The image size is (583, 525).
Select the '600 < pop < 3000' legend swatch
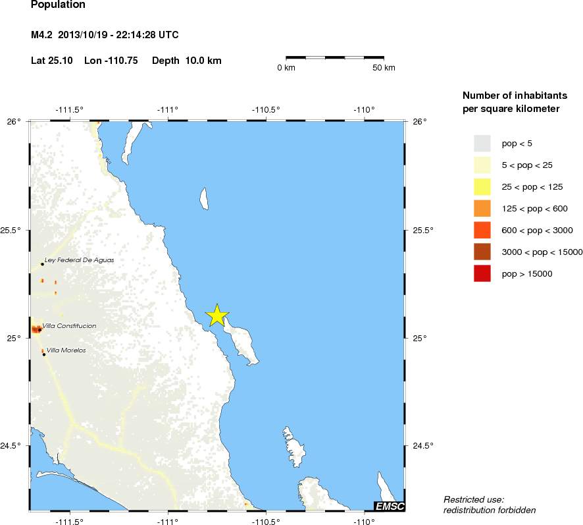482,230
